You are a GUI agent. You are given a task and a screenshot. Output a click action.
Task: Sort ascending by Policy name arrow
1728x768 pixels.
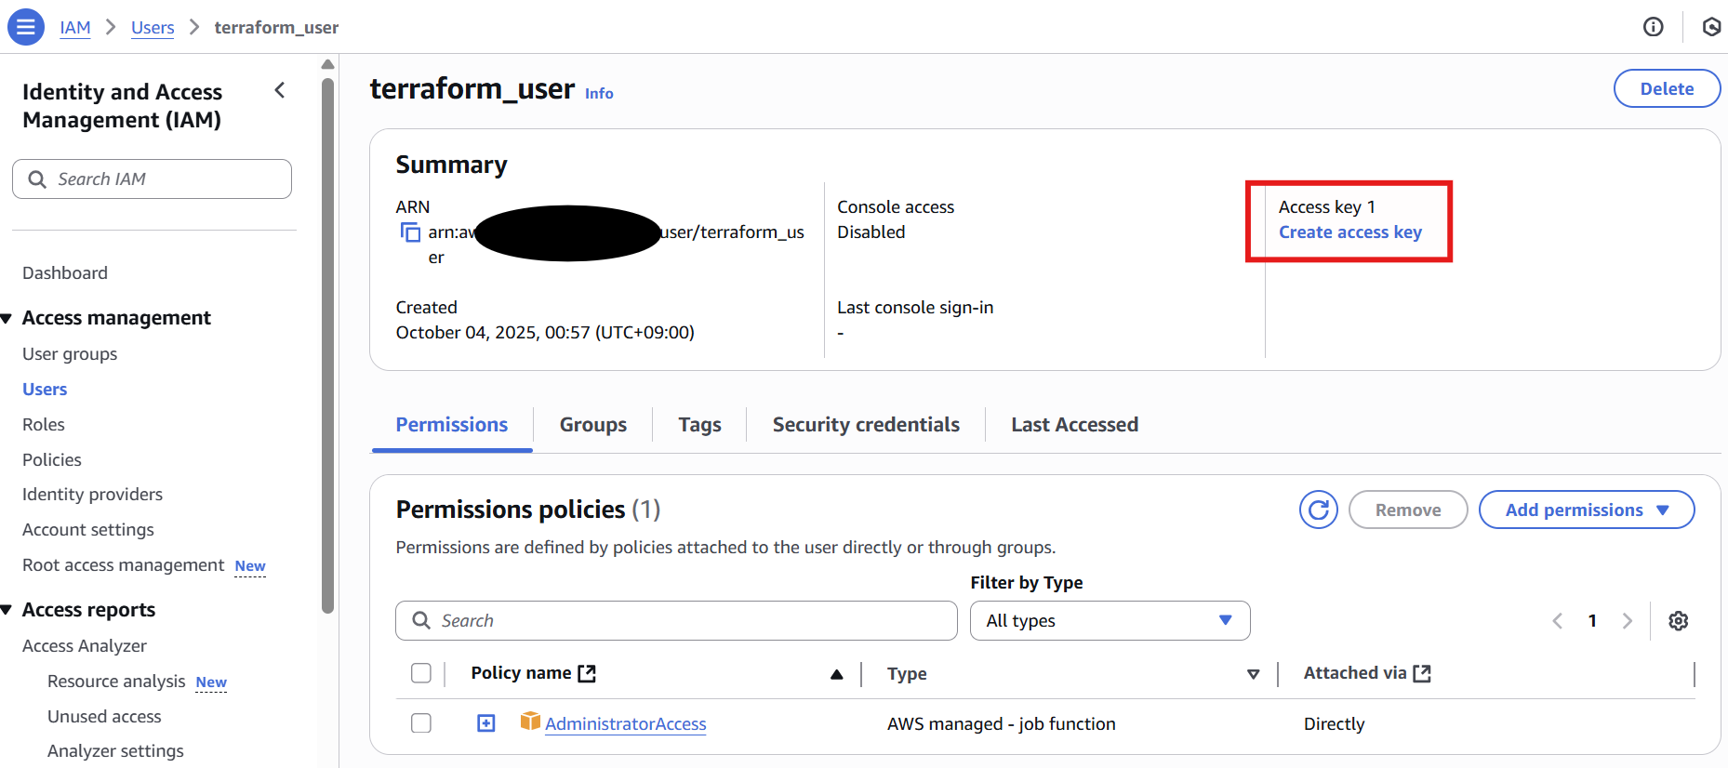(x=837, y=674)
